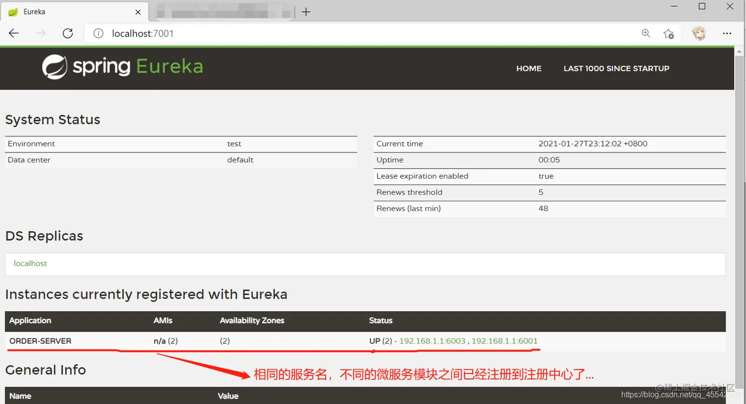Viewport: 746px width, 404px height.
Task: Click the site information icon in the address bar
Action: [x=99, y=33]
